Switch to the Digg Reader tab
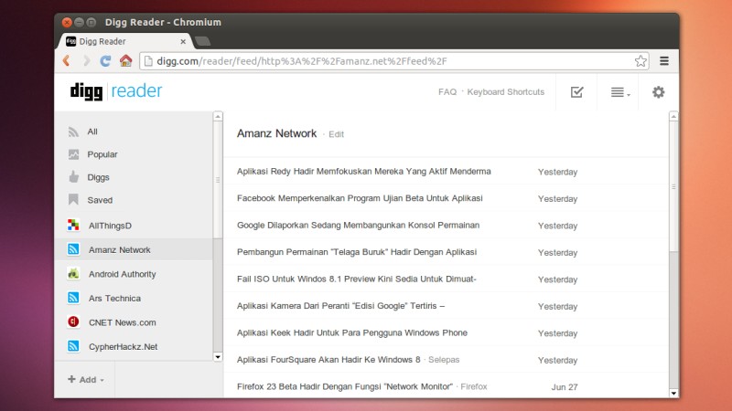This screenshot has height=411, width=732. pos(126,41)
